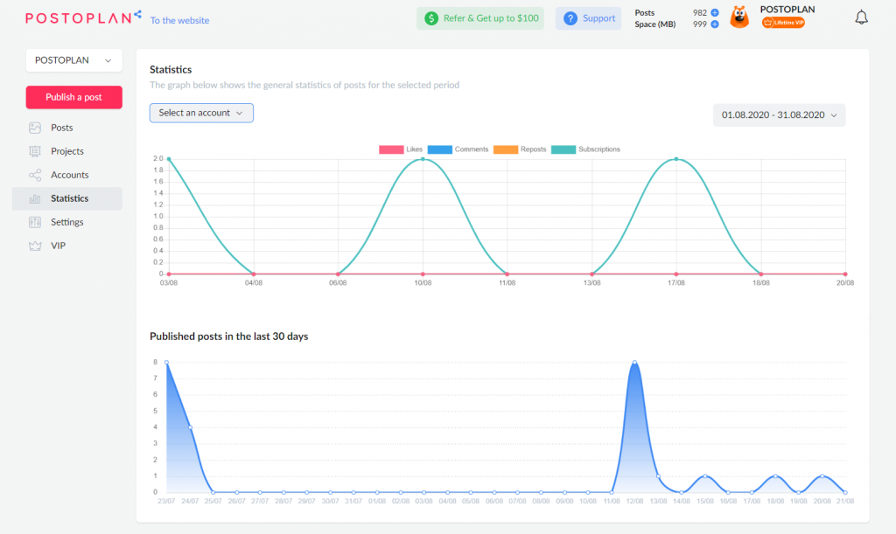Follow the To the website link

[x=179, y=20]
